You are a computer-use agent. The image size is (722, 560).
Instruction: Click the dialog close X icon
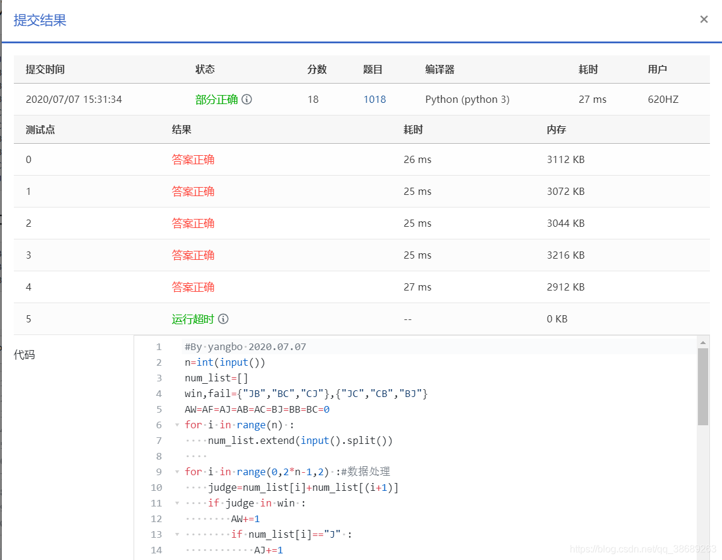click(704, 19)
